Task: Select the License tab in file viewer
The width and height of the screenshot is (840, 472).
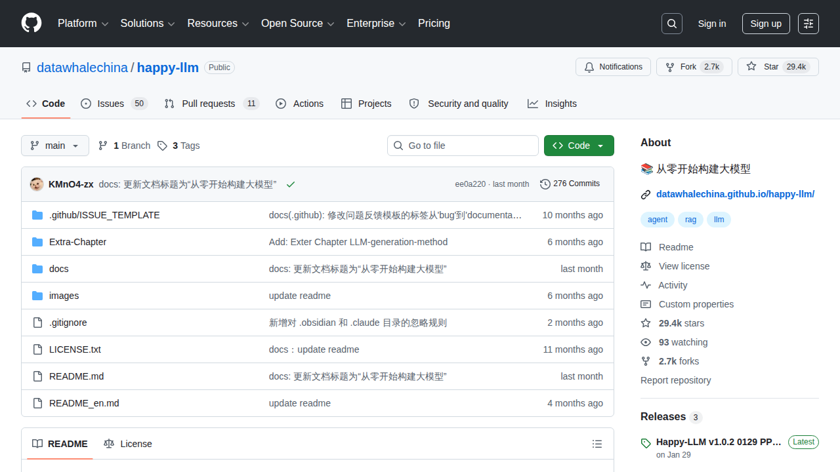Action: pos(128,444)
